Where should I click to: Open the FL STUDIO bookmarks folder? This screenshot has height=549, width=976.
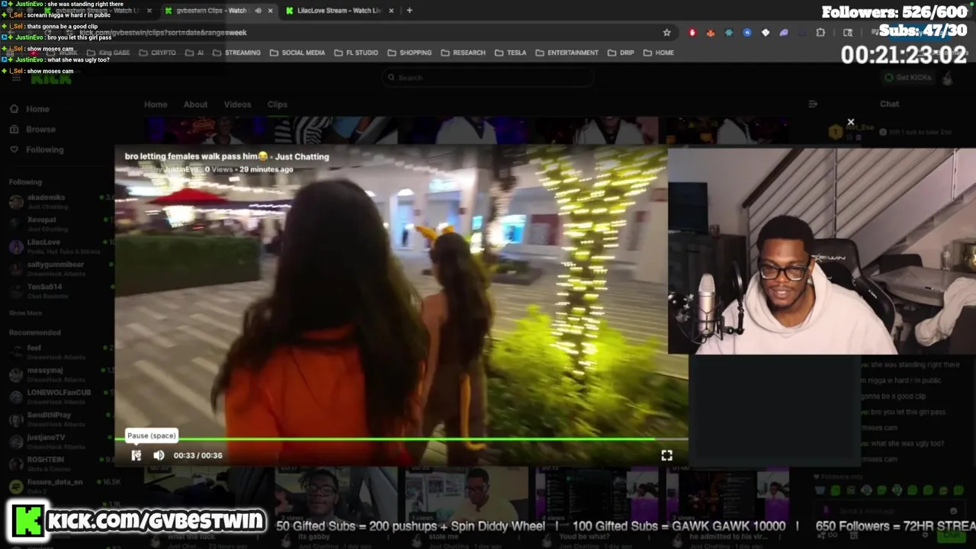356,53
